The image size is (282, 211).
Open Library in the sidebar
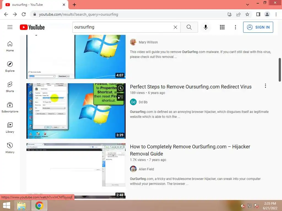coord(10,127)
